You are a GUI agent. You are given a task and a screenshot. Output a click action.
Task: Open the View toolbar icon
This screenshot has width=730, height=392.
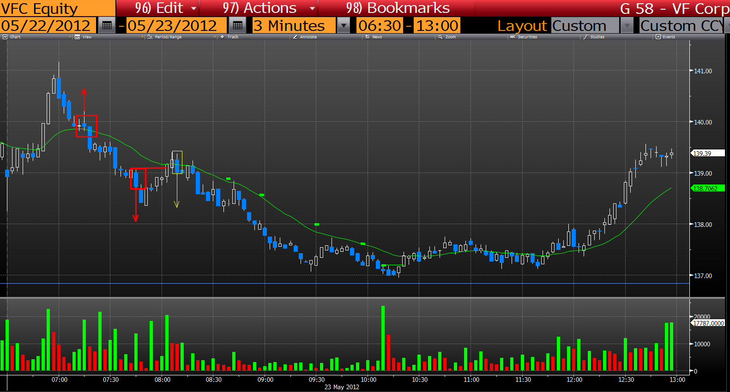point(77,37)
